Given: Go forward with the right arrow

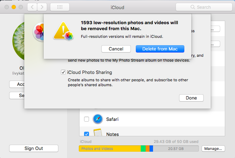Looking at the screenshot, I should pos(42,7).
